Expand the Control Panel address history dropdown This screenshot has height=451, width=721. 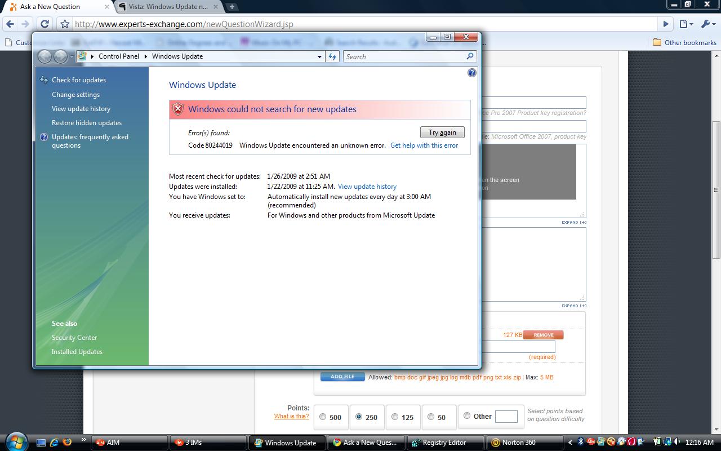319,56
